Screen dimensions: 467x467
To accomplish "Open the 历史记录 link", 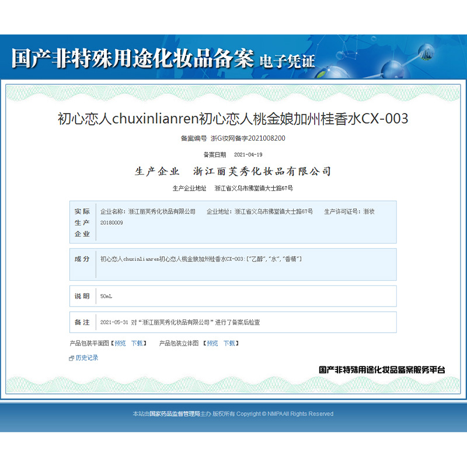I will click(87, 358).
